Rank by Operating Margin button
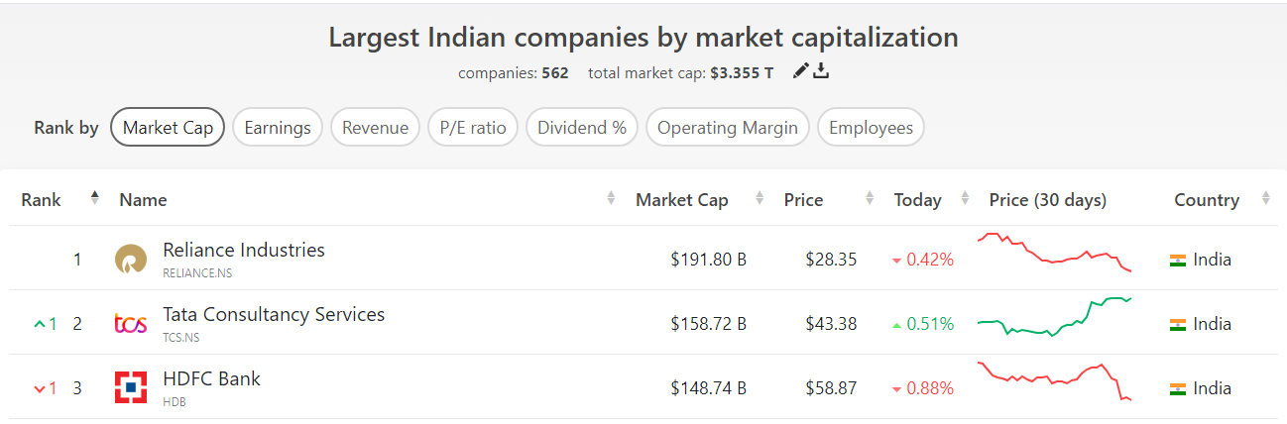Viewport: 1287px width, 424px height. coord(728,128)
